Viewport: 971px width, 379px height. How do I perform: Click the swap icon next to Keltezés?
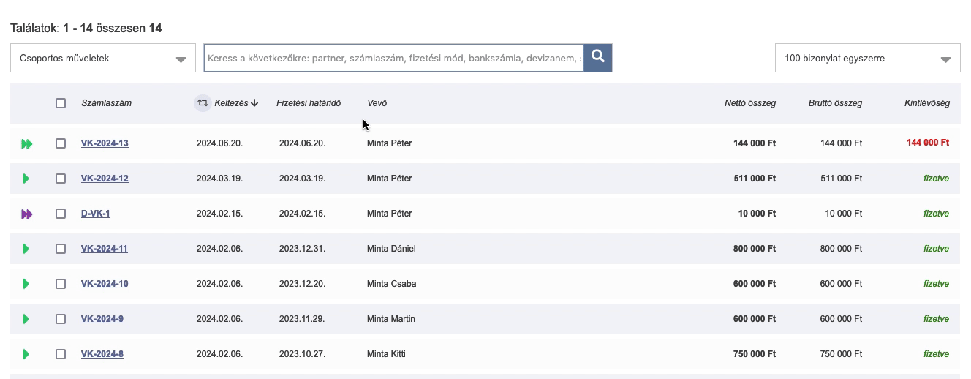coord(203,103)
